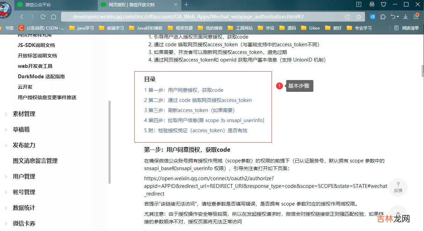Open the java学习 bookmark folder

(82, 28)
